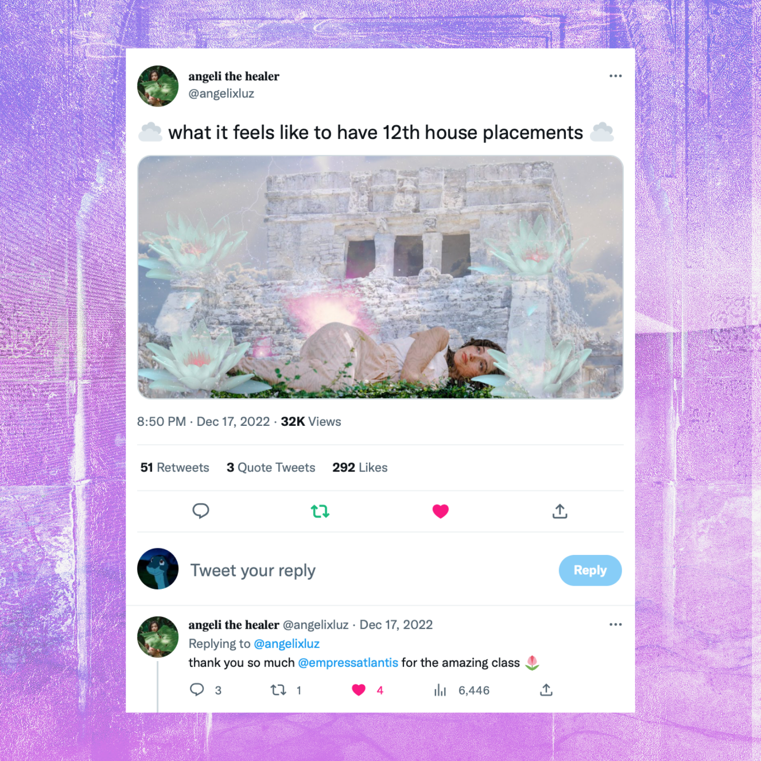Open the @angelixluz replying-to link
The image size is (761, 761).
(286, 644)
